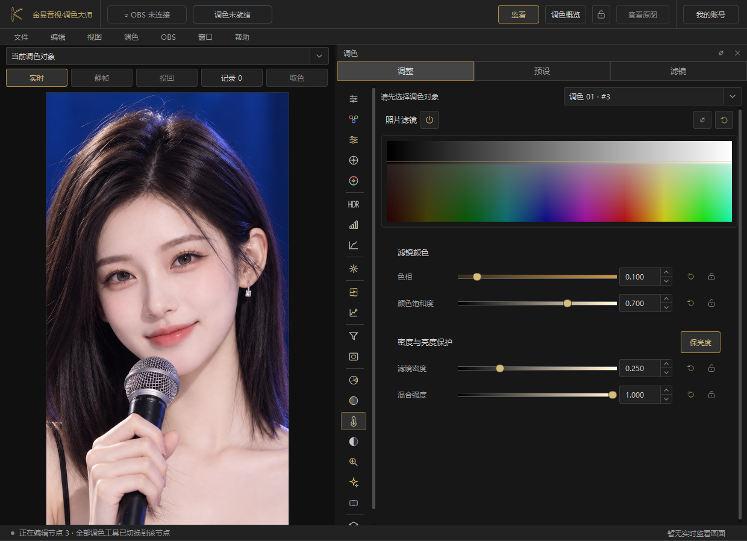Open the HDR tool in the sidebar
Viewport: 747px width, 541px height.
(x=354, y=204)
